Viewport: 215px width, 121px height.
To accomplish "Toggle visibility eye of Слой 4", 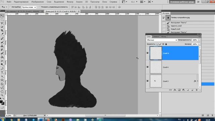I will 147,67.
